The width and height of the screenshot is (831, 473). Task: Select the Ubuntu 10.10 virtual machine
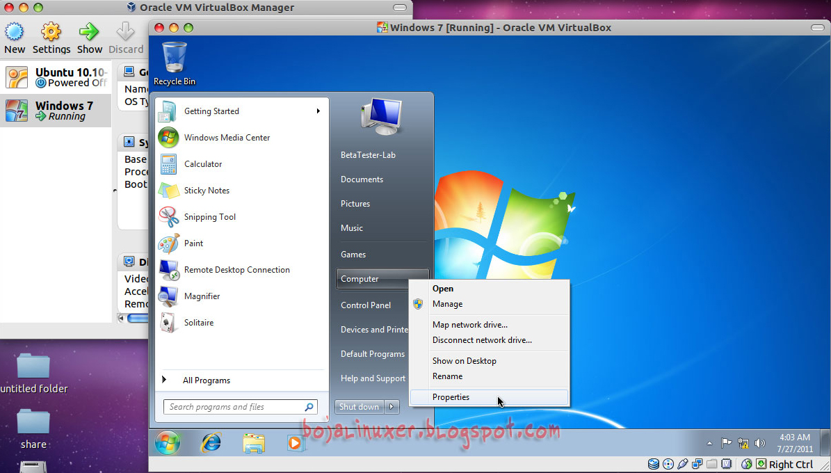56,77
